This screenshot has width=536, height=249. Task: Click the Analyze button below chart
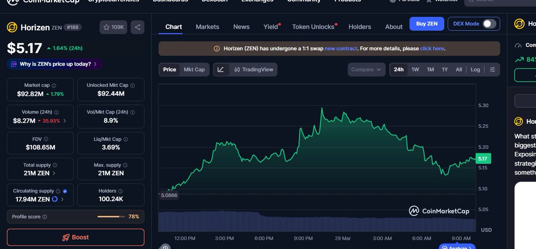[x=456, y=247]
